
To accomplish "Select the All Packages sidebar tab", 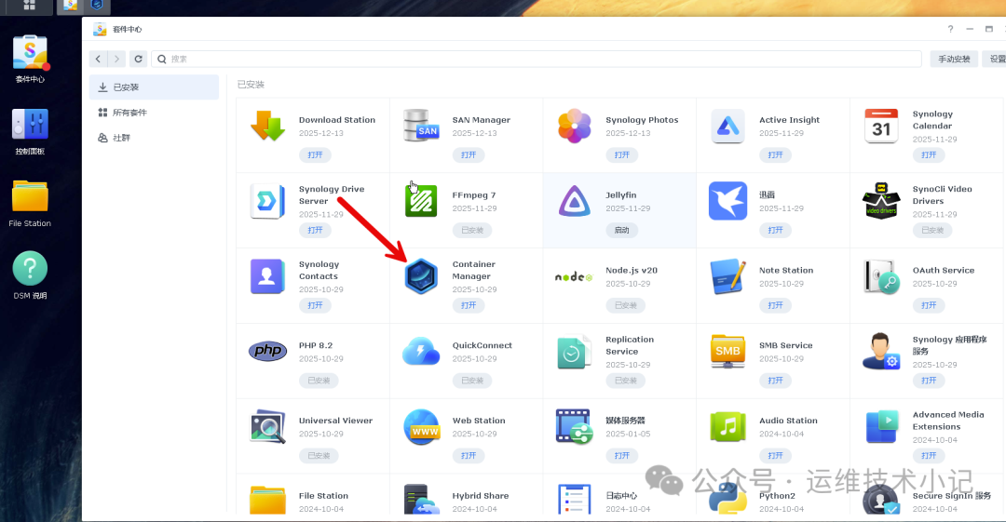I will pos(154,113).
